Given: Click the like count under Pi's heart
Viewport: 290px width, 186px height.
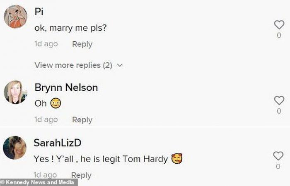Looking at the screenshot, I should (x=279, y=36).
